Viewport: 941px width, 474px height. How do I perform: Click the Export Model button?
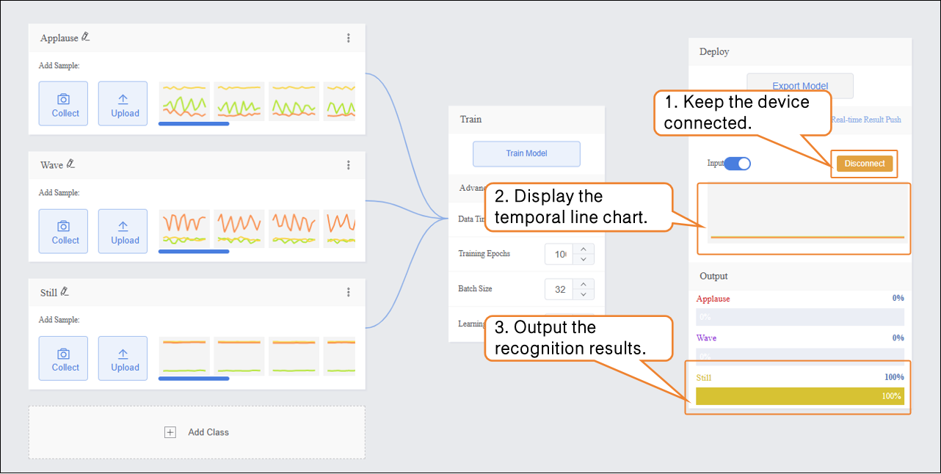coord(799,86)
